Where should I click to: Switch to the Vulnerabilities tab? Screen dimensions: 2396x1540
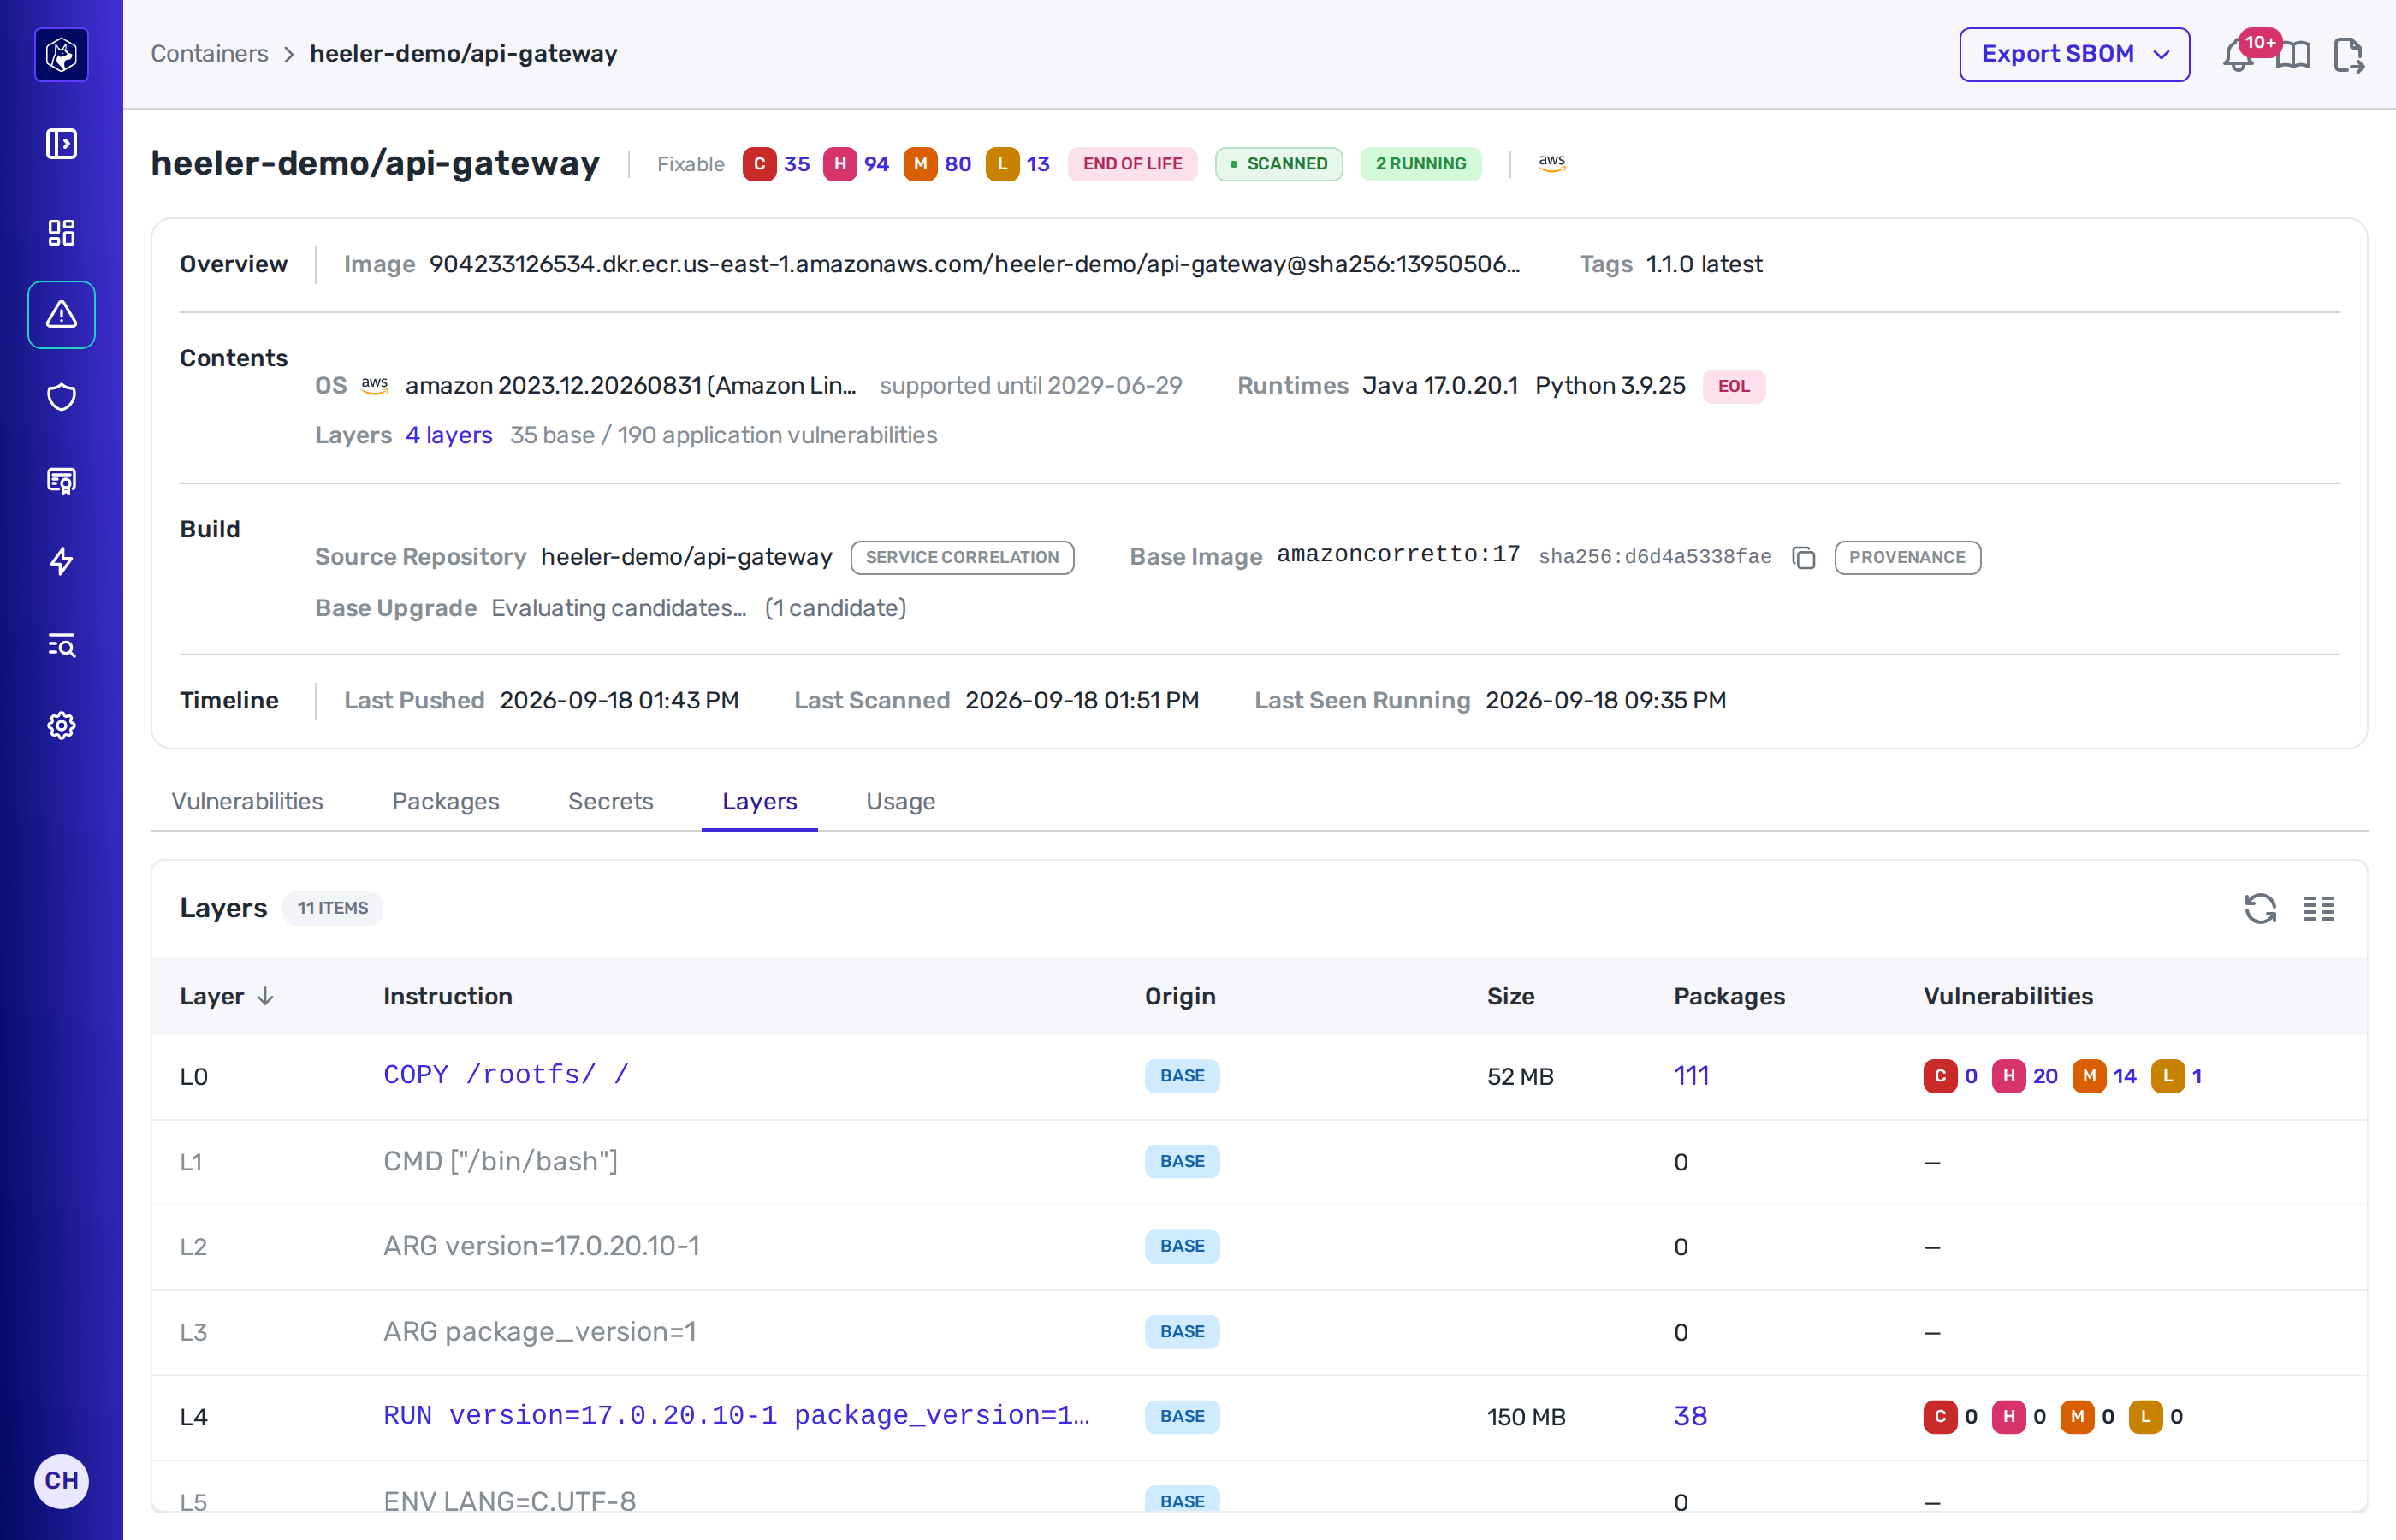pos(247,801)
